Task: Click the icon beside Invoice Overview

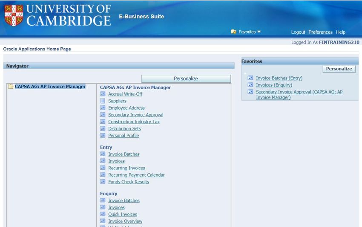Action: tap(103, 221)
